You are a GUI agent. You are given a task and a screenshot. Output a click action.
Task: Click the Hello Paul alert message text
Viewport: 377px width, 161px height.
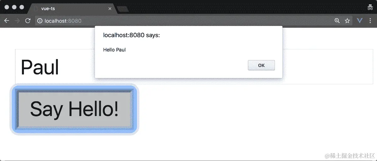pos(114,50)
